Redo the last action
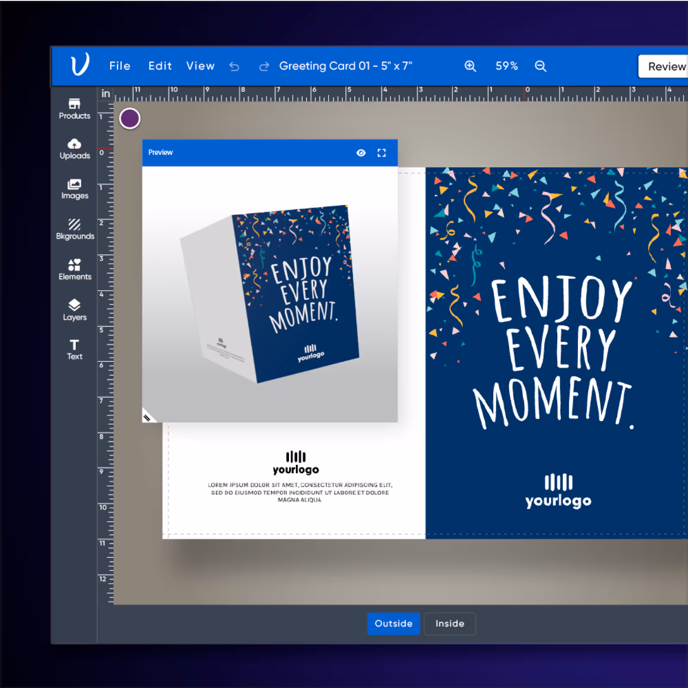 [264, 66]
